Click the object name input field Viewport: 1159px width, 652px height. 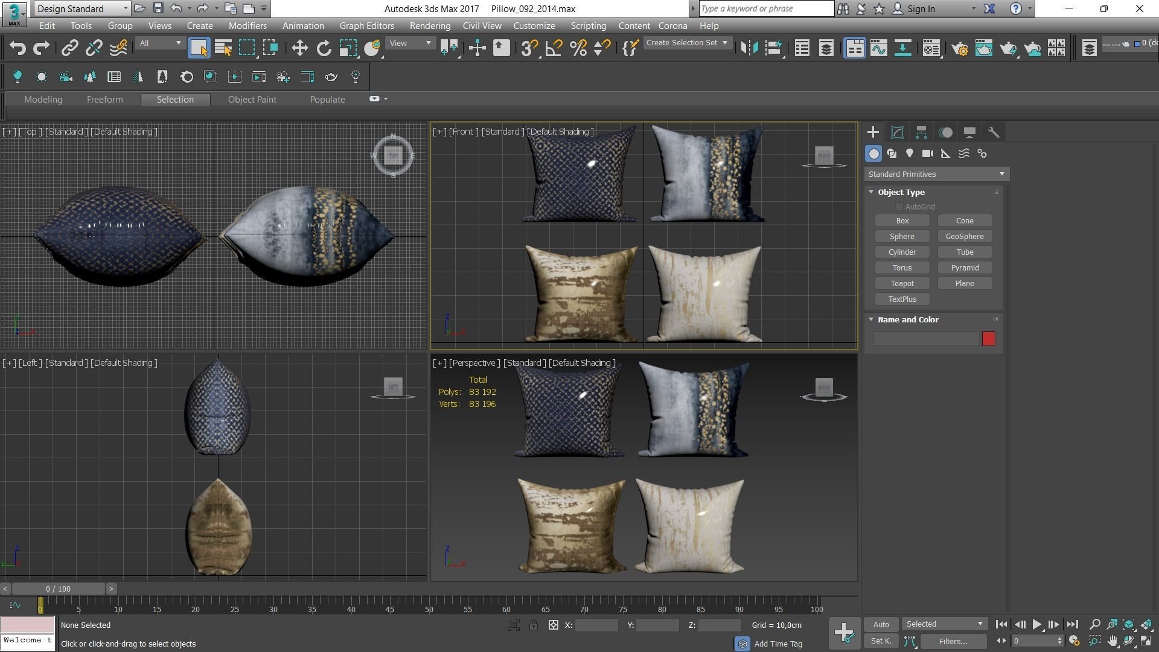tap(925, 339)
